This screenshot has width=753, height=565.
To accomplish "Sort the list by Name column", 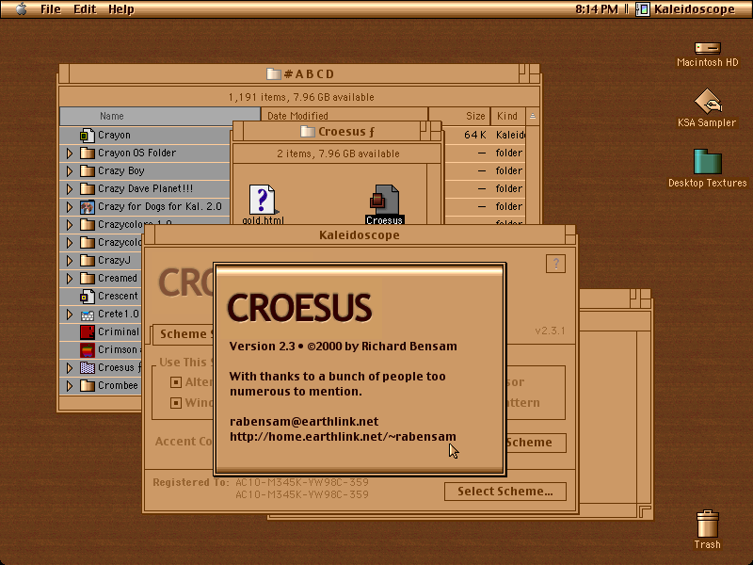I will [160, 116].
